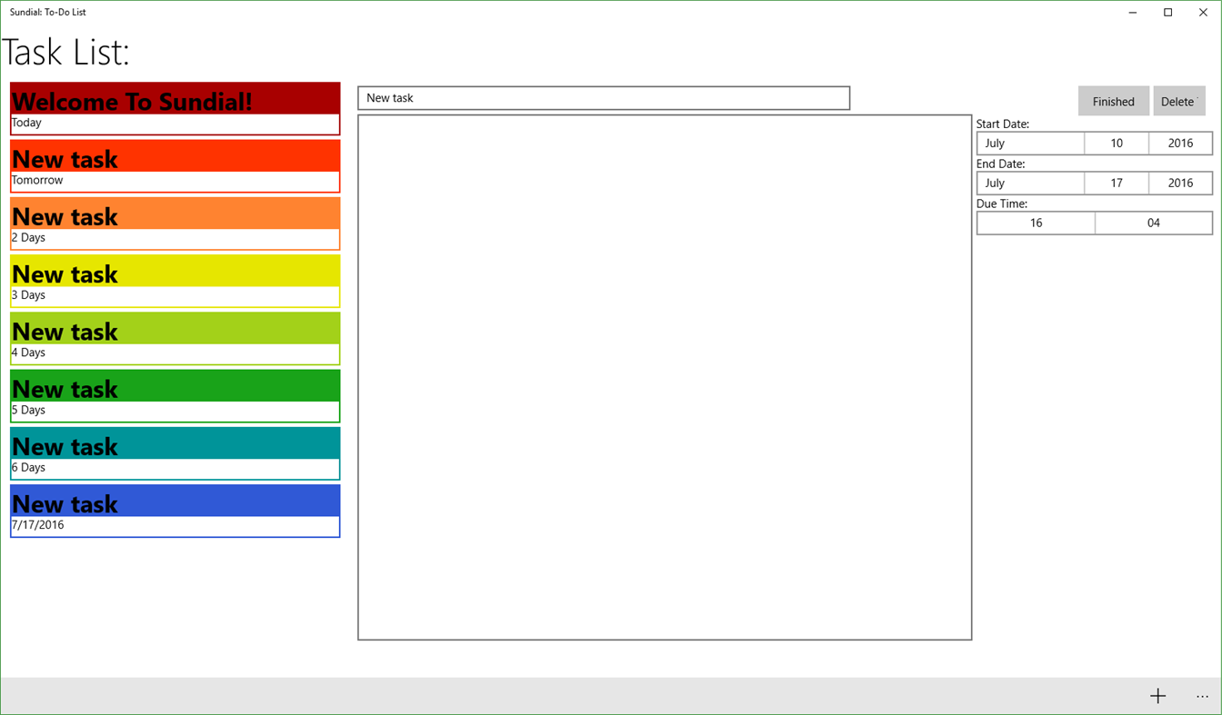
Task: Open the Due Time hour selector showing 16
Action: pyautogui.click(x=1036, y=223)
